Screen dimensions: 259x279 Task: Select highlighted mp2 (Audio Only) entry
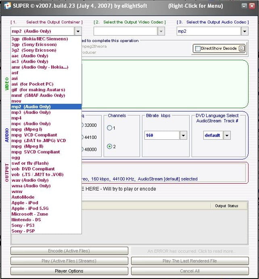(46, 107)
